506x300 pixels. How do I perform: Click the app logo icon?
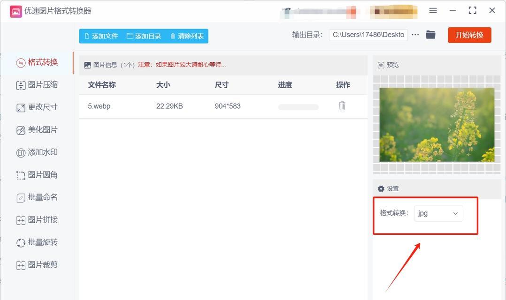16,11
